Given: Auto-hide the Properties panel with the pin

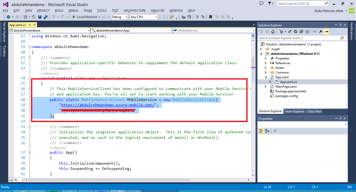Looking at the screenshot, I should 340,118.
